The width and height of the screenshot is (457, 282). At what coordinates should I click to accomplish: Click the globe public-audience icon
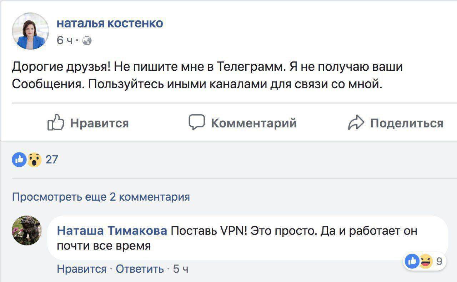click(87, 41)
